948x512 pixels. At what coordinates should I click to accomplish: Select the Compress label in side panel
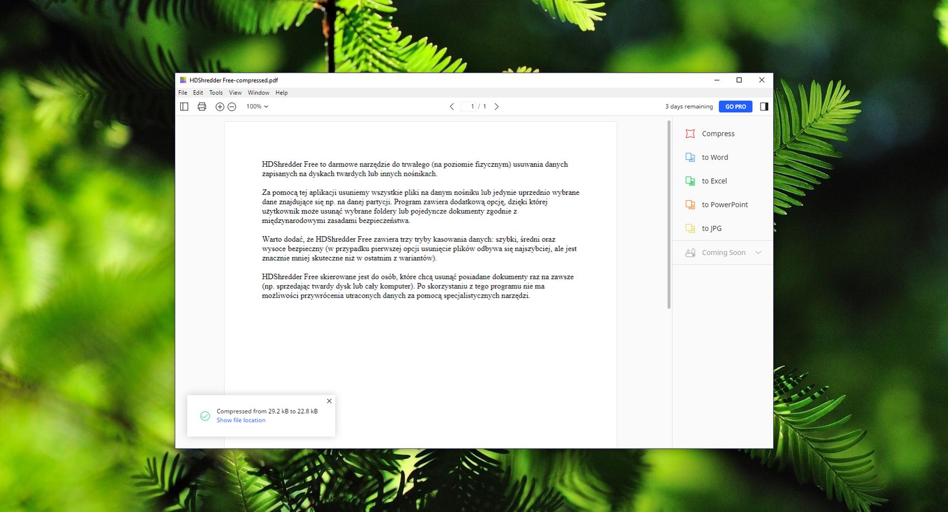click(718, 134)
